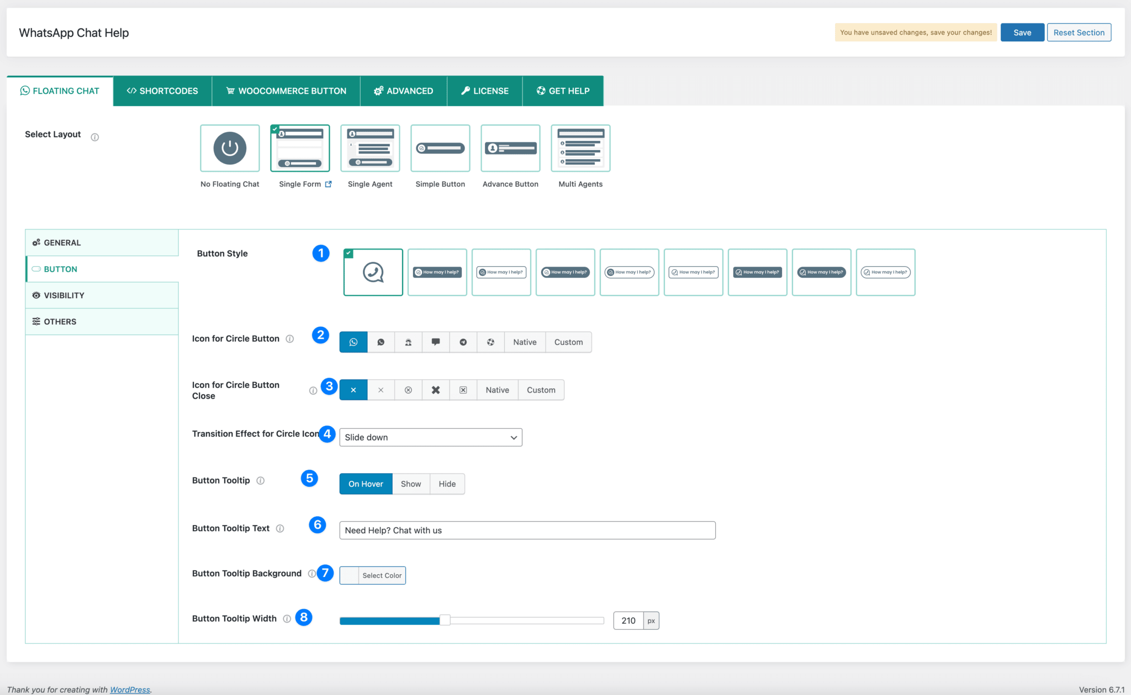
Task: Pick the Advance Button layout
Action: (510, 148)
